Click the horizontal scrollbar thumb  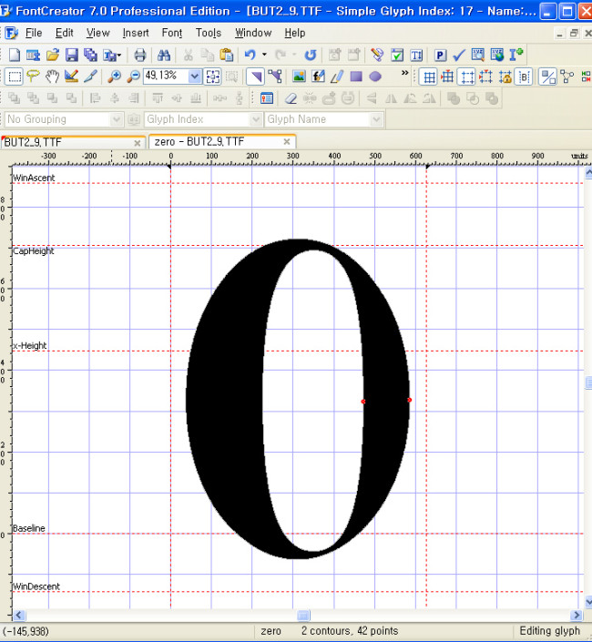coord(303,616)
